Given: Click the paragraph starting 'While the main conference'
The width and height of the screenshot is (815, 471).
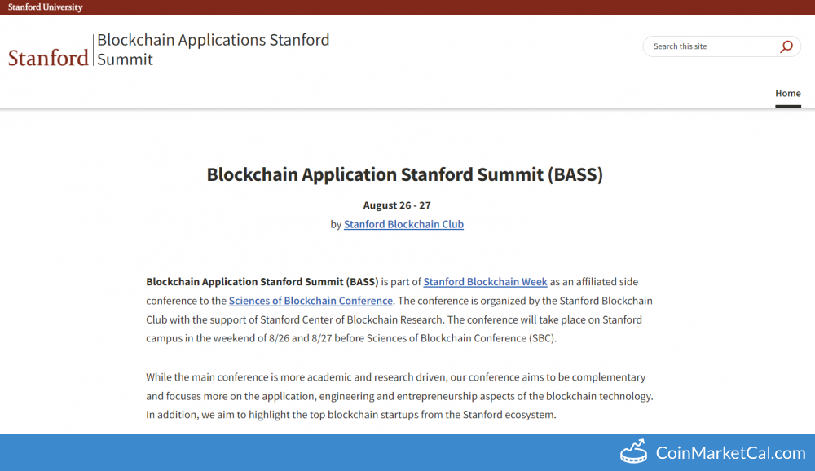Looking at the screenshot, I should pyautogui.click(x=399, y=396).
